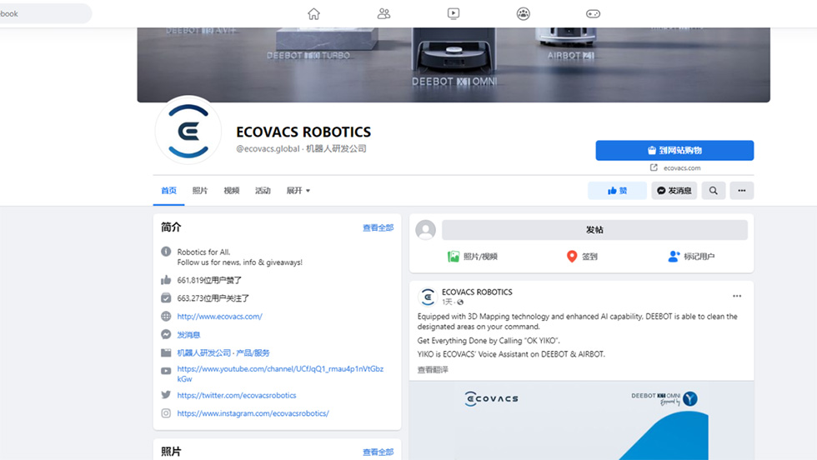Switch to the 照片 tab

click(x=200, y=191)
